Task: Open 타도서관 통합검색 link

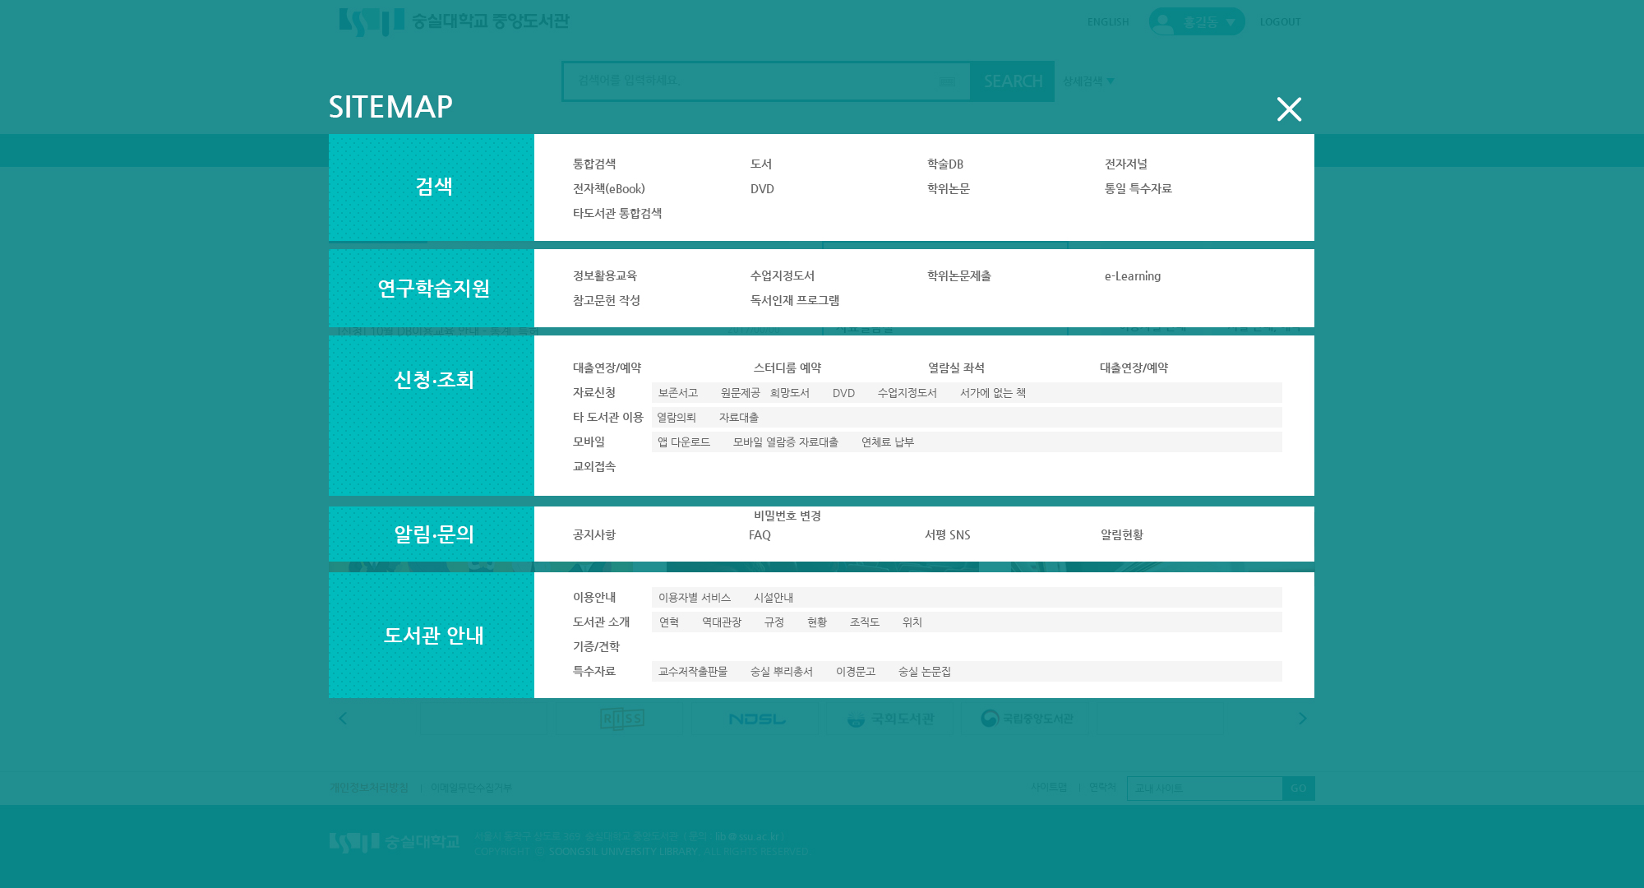Action: [x=617, y=214]
